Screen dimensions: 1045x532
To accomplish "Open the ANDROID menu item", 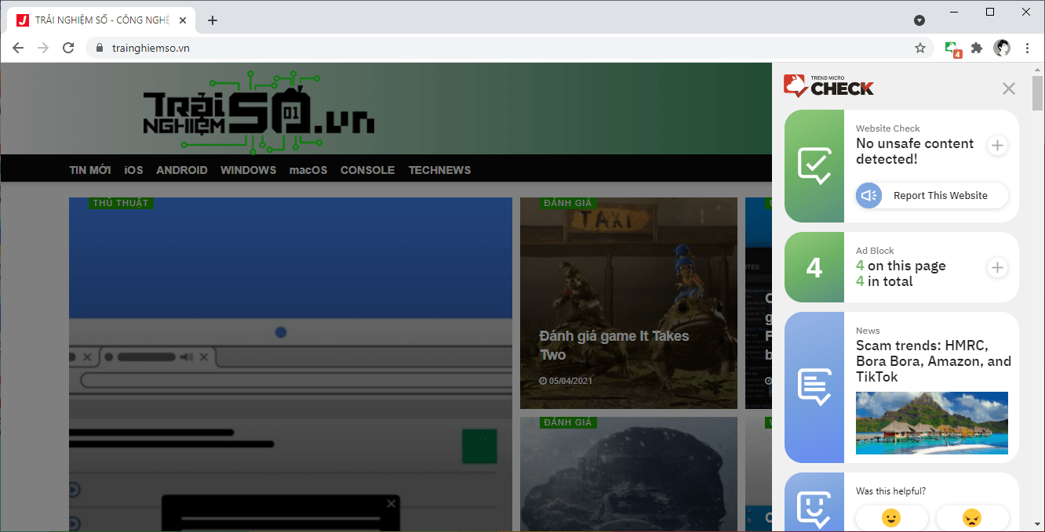I will 182,170.
